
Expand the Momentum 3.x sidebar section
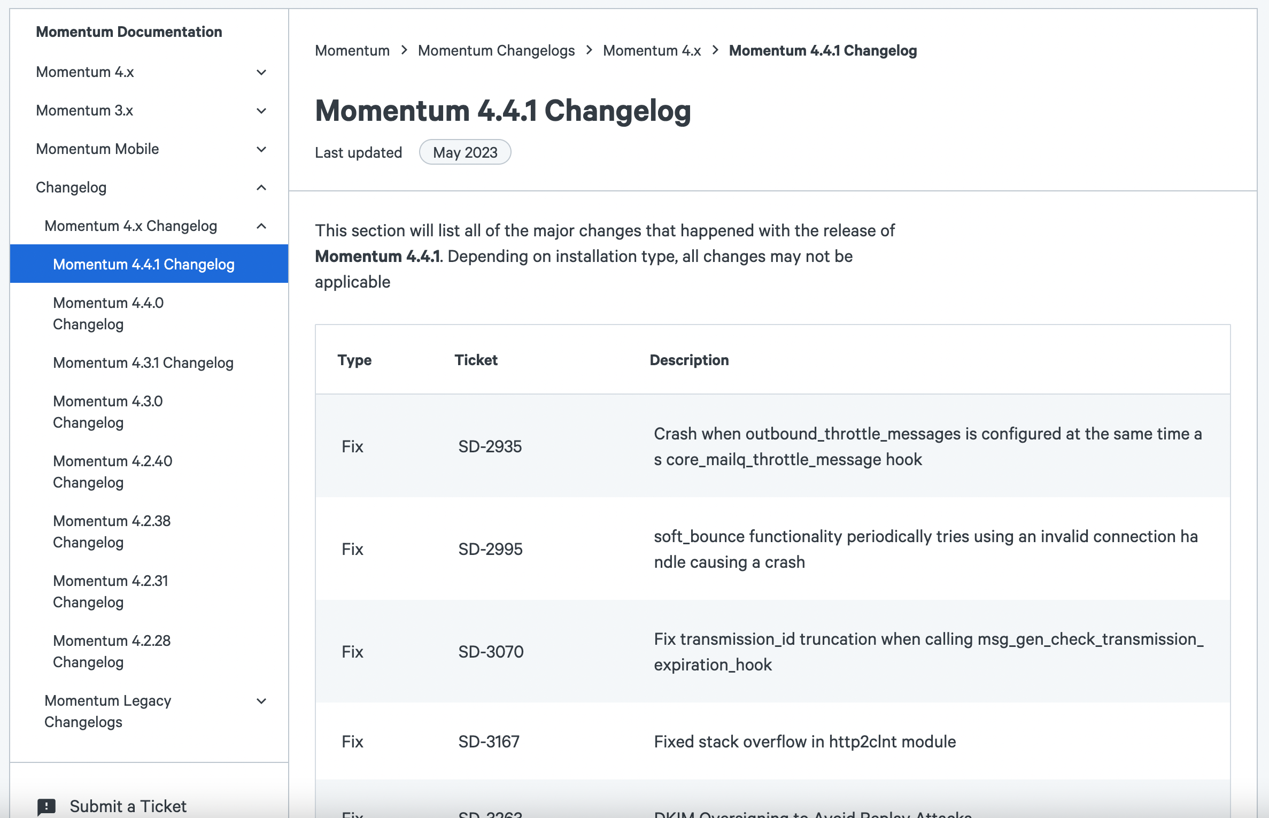[261, 111]
